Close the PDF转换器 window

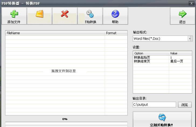click(x=191, y=3)
